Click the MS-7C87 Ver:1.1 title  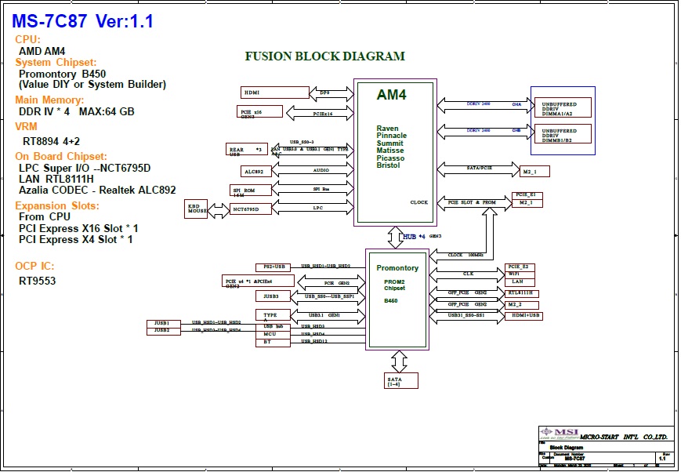click(81, 21)
